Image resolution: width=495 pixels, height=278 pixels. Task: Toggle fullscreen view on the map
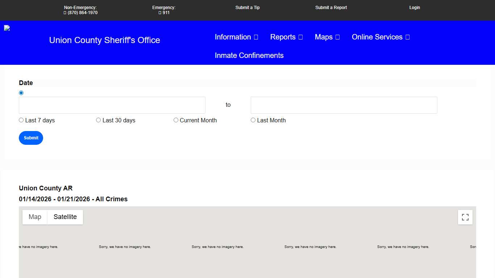tap(465, 217)
